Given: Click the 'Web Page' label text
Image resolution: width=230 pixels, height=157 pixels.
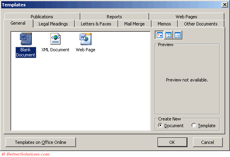Looking at the screenshot, I should coord(86,50).
